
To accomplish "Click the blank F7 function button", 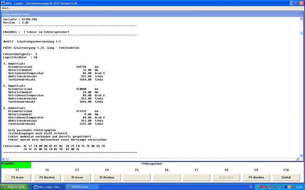I will [x=196, y=177].
